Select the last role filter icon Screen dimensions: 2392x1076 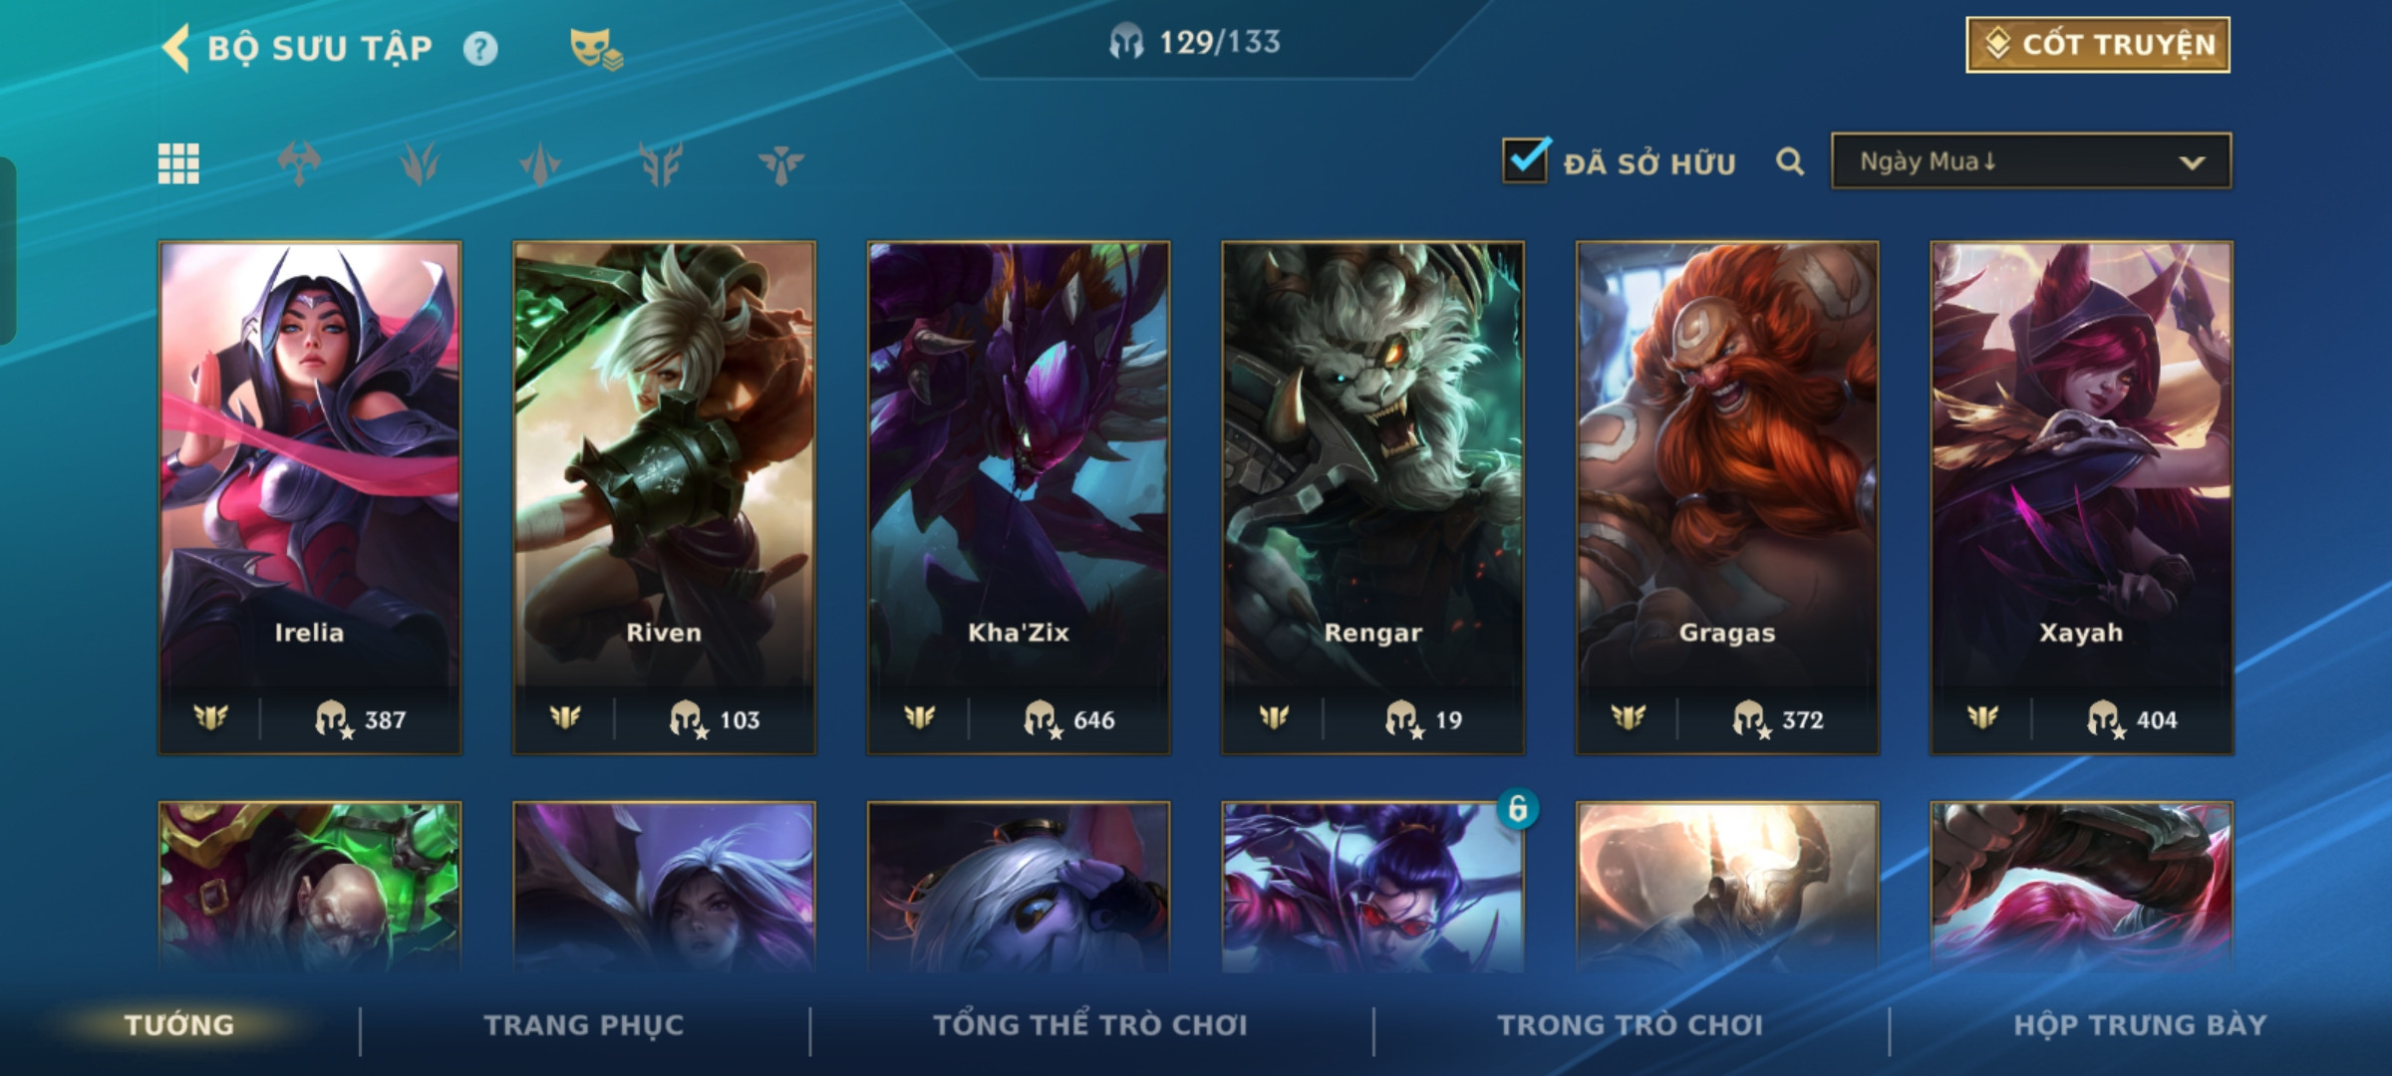click(x=780, y=163)
